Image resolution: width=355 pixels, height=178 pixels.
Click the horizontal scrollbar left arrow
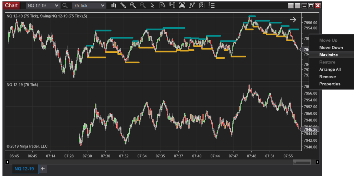pyautogui.click(x=7, y=162)
